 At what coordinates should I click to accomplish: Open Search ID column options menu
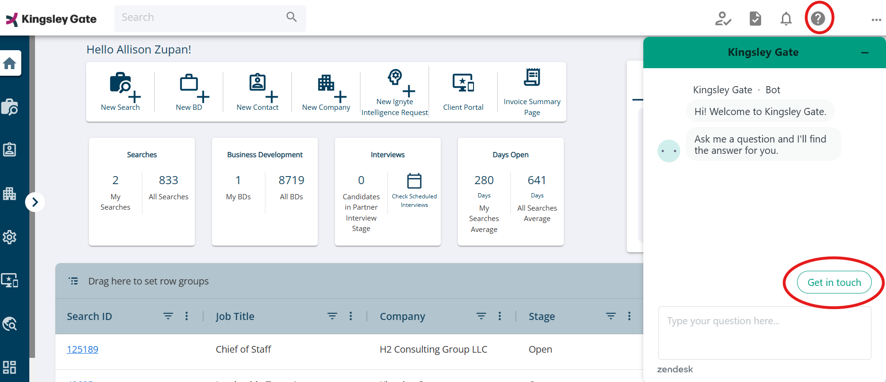tap(187, 316)
